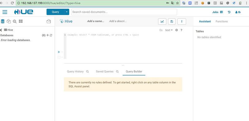The width and height of the screenshot is (249, 121).
Task: Click Add a name field
Action: (x=96, y=21)
